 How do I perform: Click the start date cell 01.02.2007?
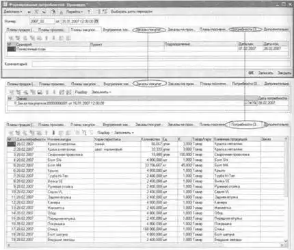pos(250,49)
